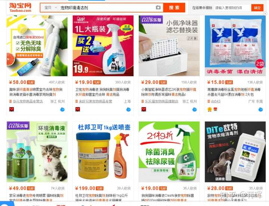Click the main search text field
The width and height of the screenshot is (269, 206).
[x=107, y=8]
